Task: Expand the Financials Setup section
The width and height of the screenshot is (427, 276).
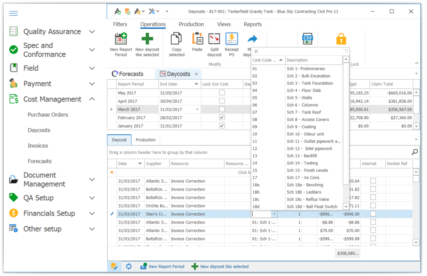Action: pos(92,213)
